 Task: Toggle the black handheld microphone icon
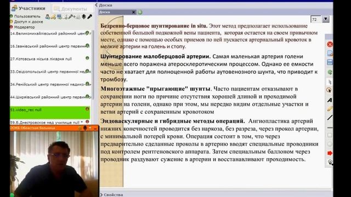click(89, 16)
